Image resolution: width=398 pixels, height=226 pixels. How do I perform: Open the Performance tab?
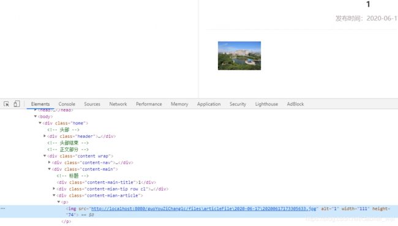(x=149, y=104)
